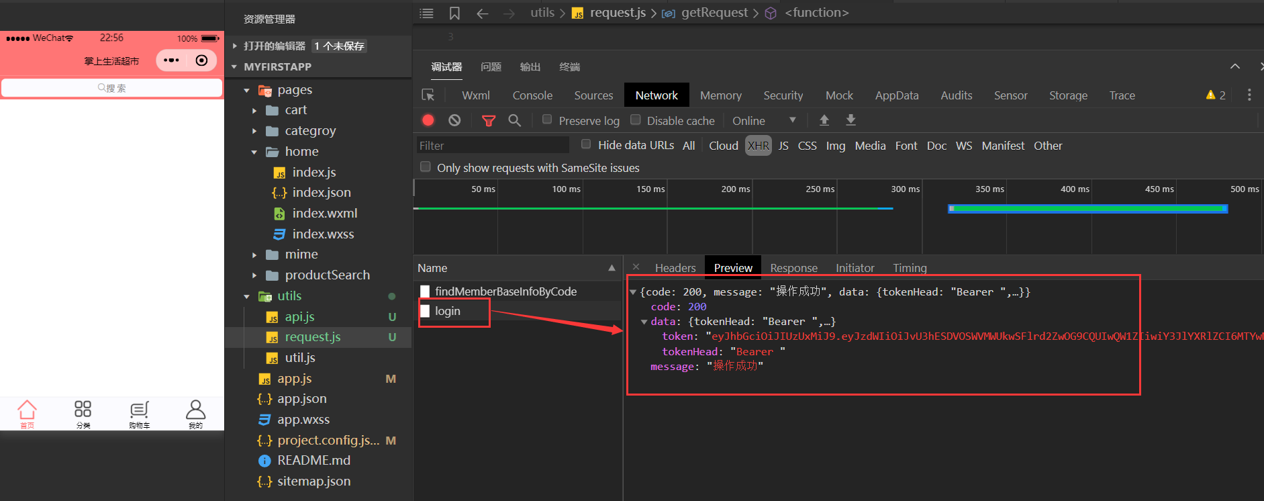Expand the productSearch folder

(x=254, y=275)
